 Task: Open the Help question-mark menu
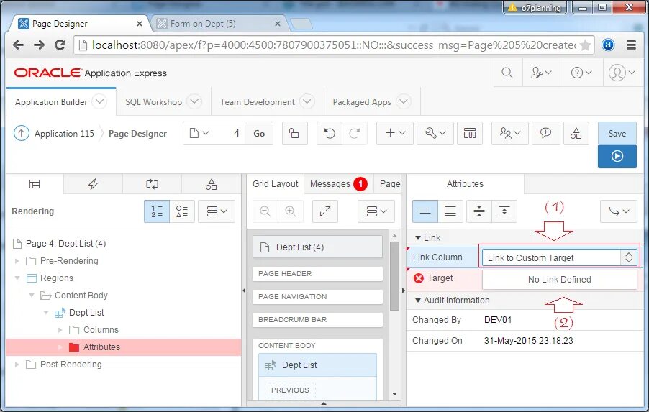click(581, 73)
